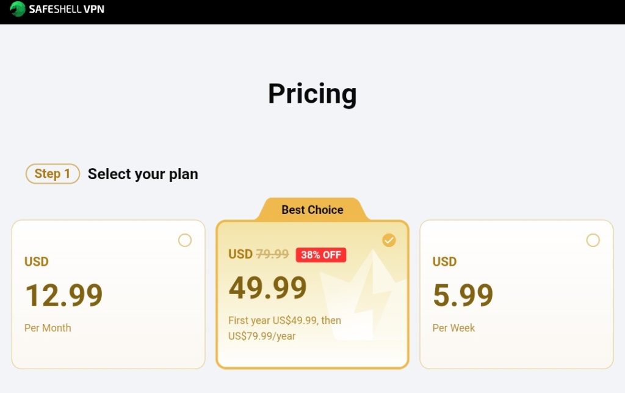625x393 pixels.
Task: Select the weekly plan card
Action: 516,295
